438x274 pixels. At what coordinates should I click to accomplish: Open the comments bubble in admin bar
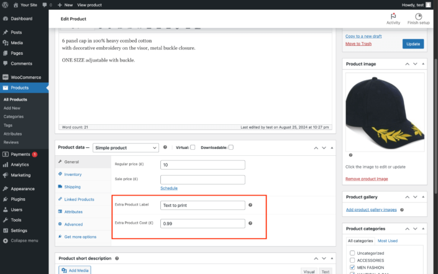tap(43, 4)
